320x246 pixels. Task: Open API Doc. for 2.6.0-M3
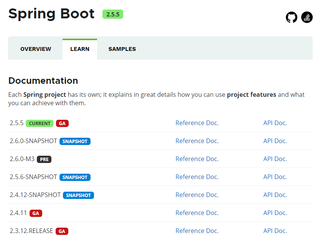point(275,159)
